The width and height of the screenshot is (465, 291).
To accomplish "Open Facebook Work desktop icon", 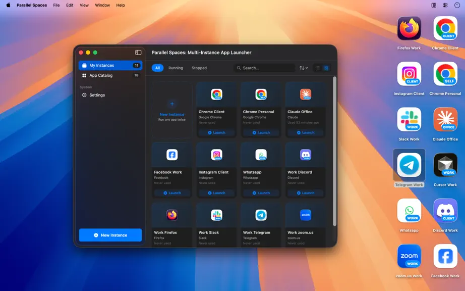I will tap(445, 256).
